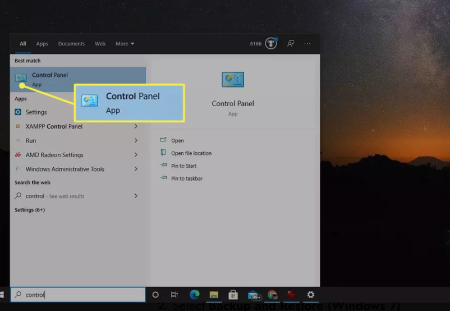The height and width of the screenshot is (311, 450).
Task: Click the Mail icon with 99+ badge
Action: [254, 295]
